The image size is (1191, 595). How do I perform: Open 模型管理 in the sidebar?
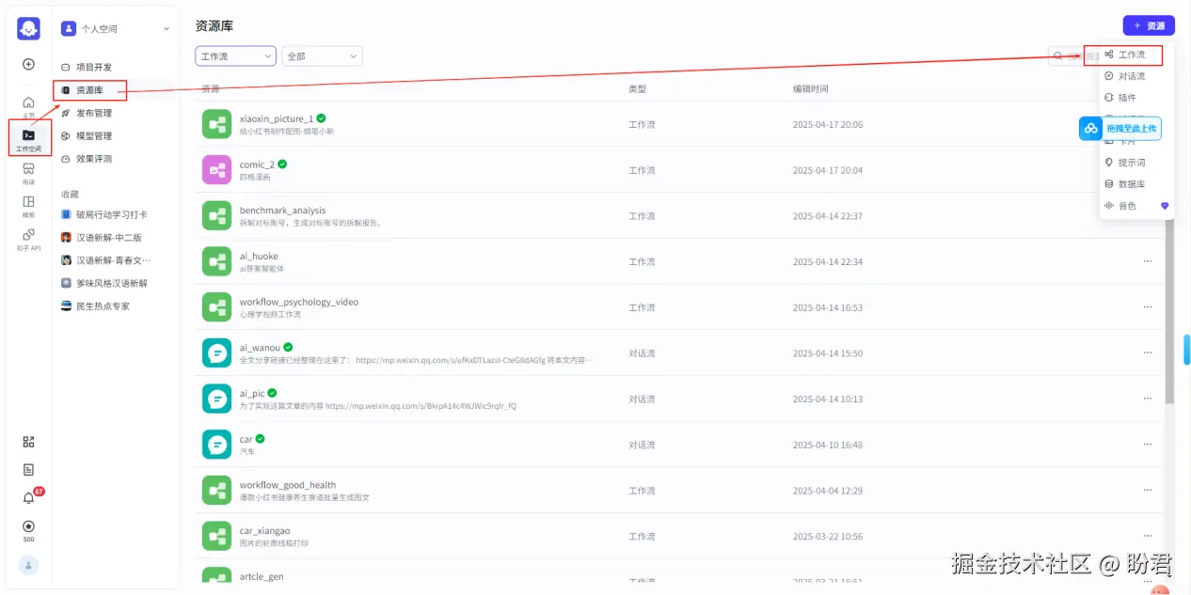coord(116,136)
